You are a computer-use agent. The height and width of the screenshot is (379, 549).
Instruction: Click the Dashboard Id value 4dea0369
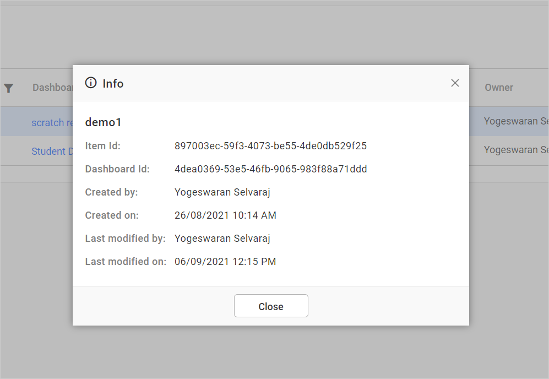coord(270,169)
